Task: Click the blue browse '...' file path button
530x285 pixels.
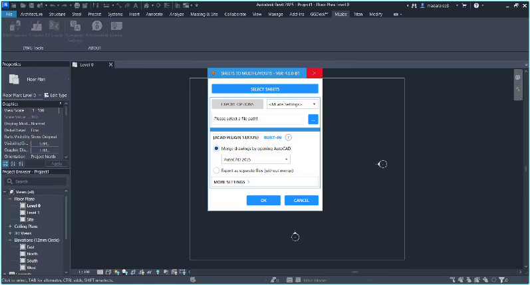Action: coord(313,119)
